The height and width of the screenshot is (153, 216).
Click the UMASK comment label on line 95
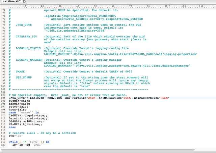tap(20, 72)
